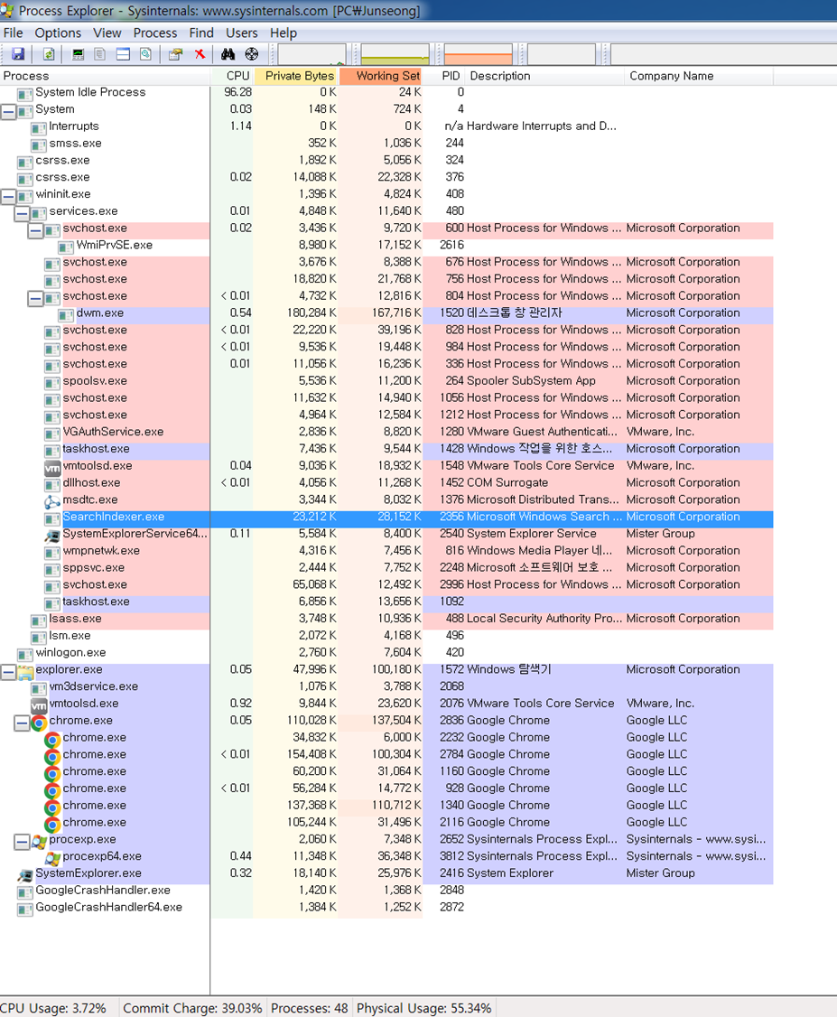Click the Refresh Now toolbar icon
837x1017 pixels.
[x=49, y=54]
